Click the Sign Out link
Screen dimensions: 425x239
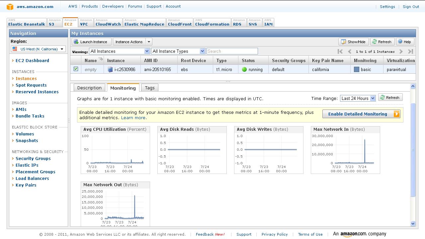click(x=411, y=7)
